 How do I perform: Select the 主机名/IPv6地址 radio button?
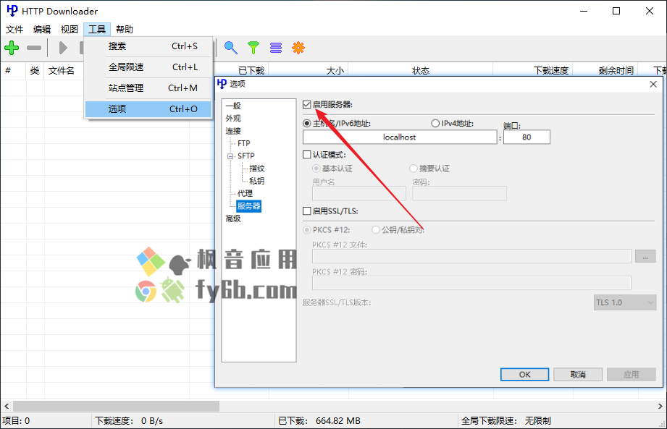pos(306,124)
